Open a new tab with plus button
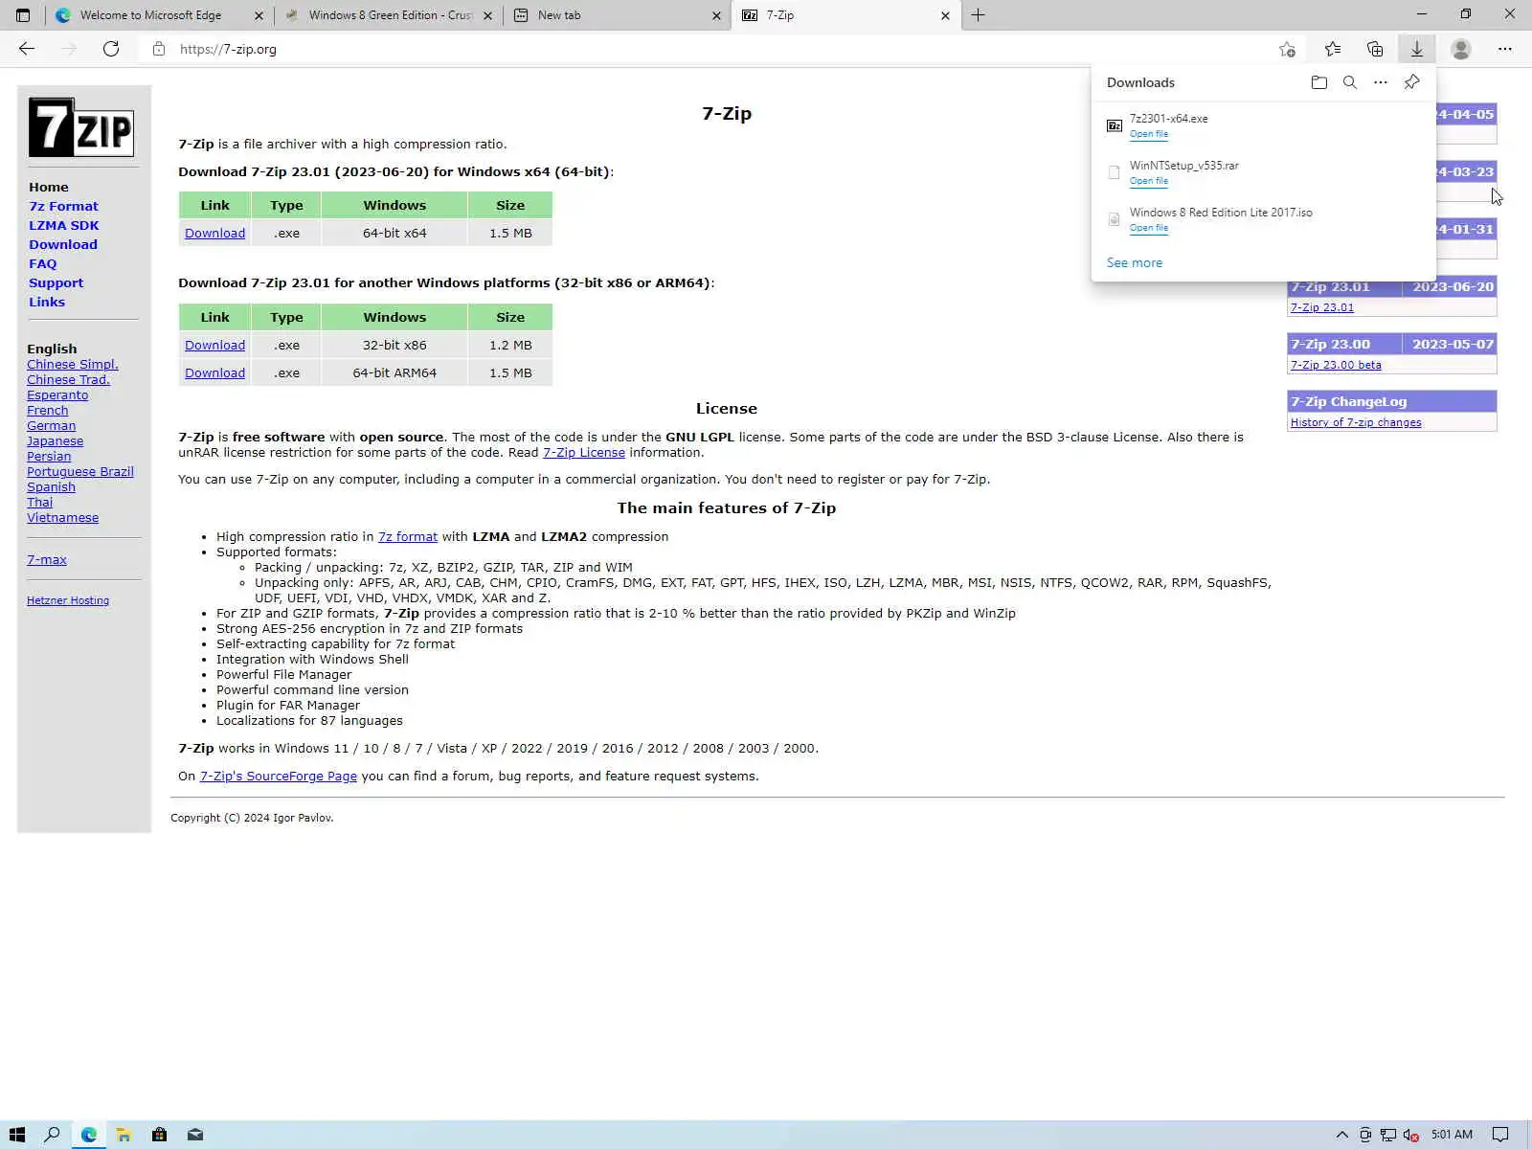 [x=978, y=15]
